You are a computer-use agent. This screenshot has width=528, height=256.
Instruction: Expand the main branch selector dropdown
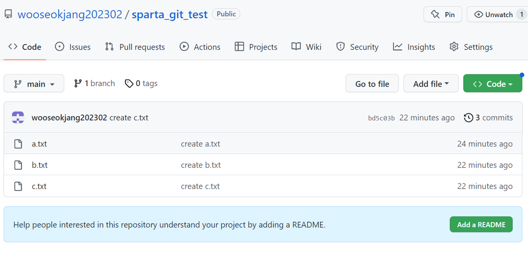coord(34,84)
